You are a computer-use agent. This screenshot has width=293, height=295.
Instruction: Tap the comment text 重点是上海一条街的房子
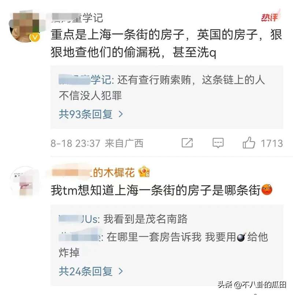118,35
